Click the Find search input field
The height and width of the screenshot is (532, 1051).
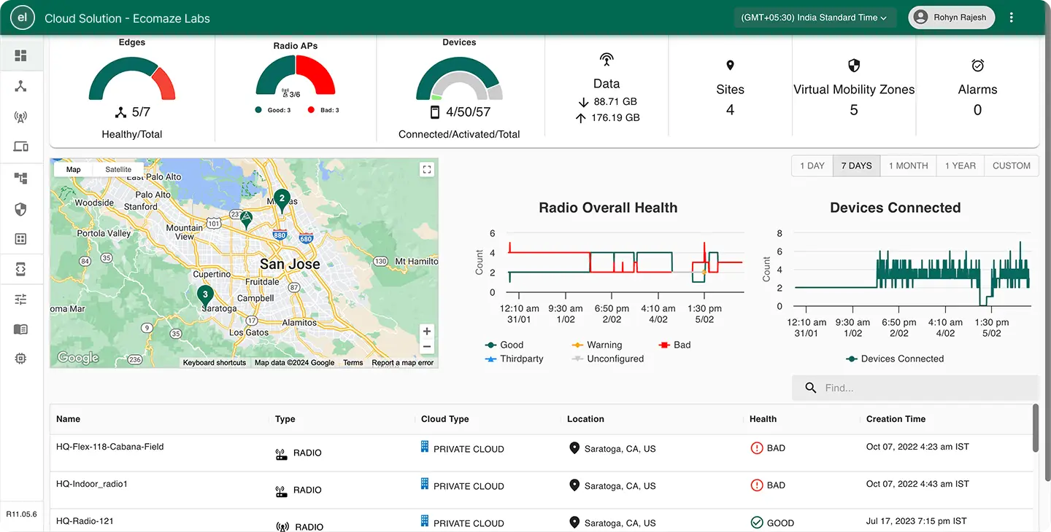[x=915, y=388]
